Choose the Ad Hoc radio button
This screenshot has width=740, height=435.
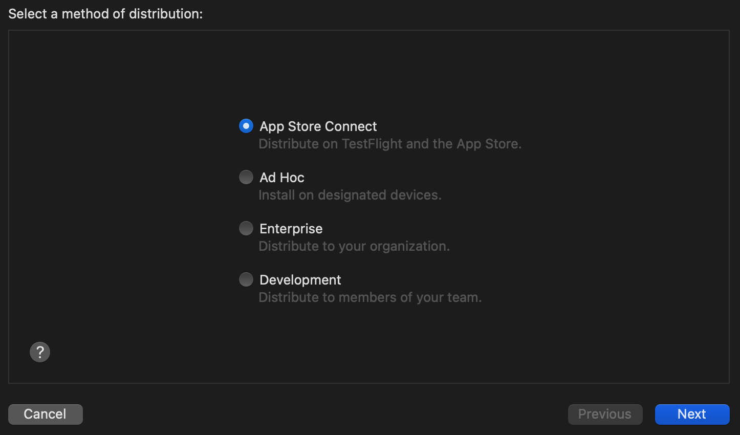246,177
